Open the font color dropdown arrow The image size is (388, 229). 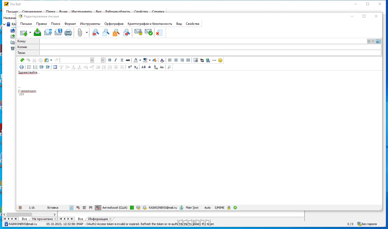(140, 60)
